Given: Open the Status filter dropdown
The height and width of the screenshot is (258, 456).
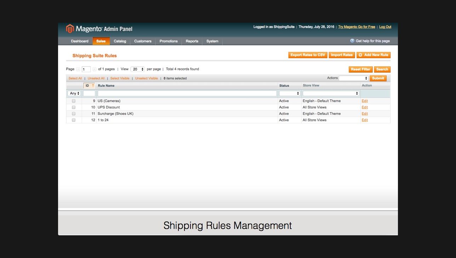Looking at the screenshot, I should pos(289,94).
